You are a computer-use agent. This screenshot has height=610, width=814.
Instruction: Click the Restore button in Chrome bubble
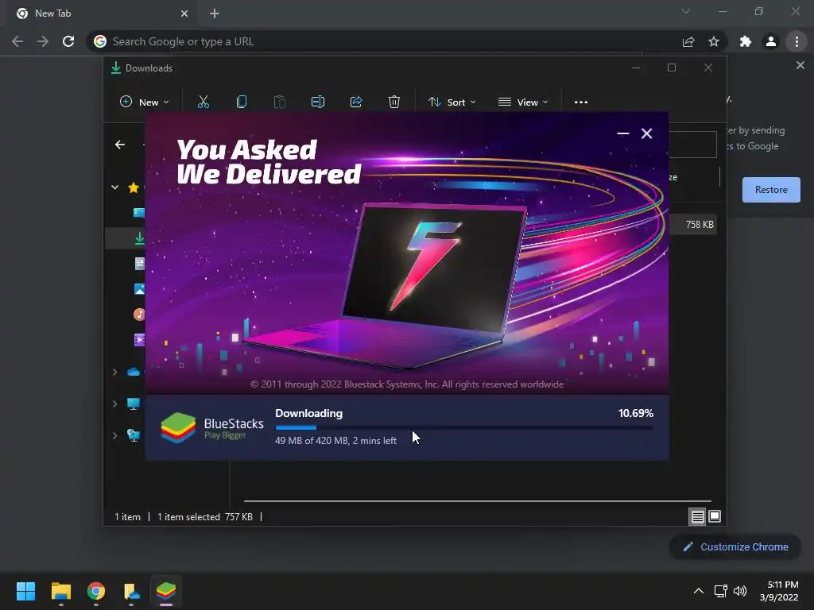click(x=771, y=189)
